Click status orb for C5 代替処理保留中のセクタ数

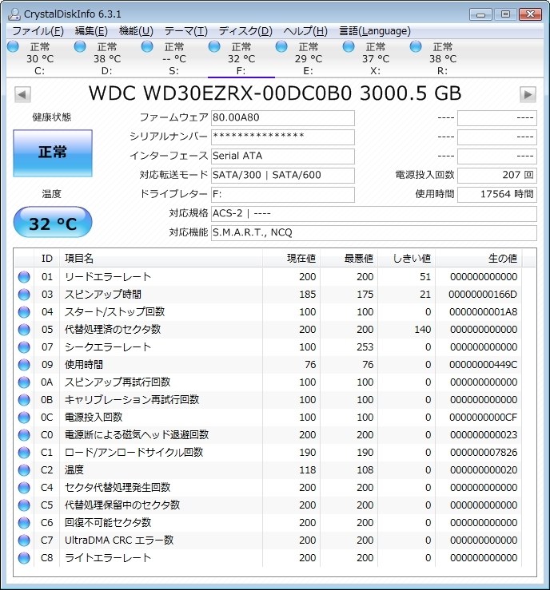click(x=24, y=505)
